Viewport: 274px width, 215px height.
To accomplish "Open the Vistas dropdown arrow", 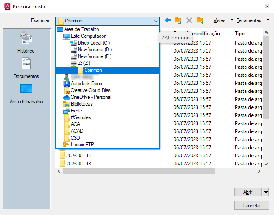I will [x=232, y=20].
